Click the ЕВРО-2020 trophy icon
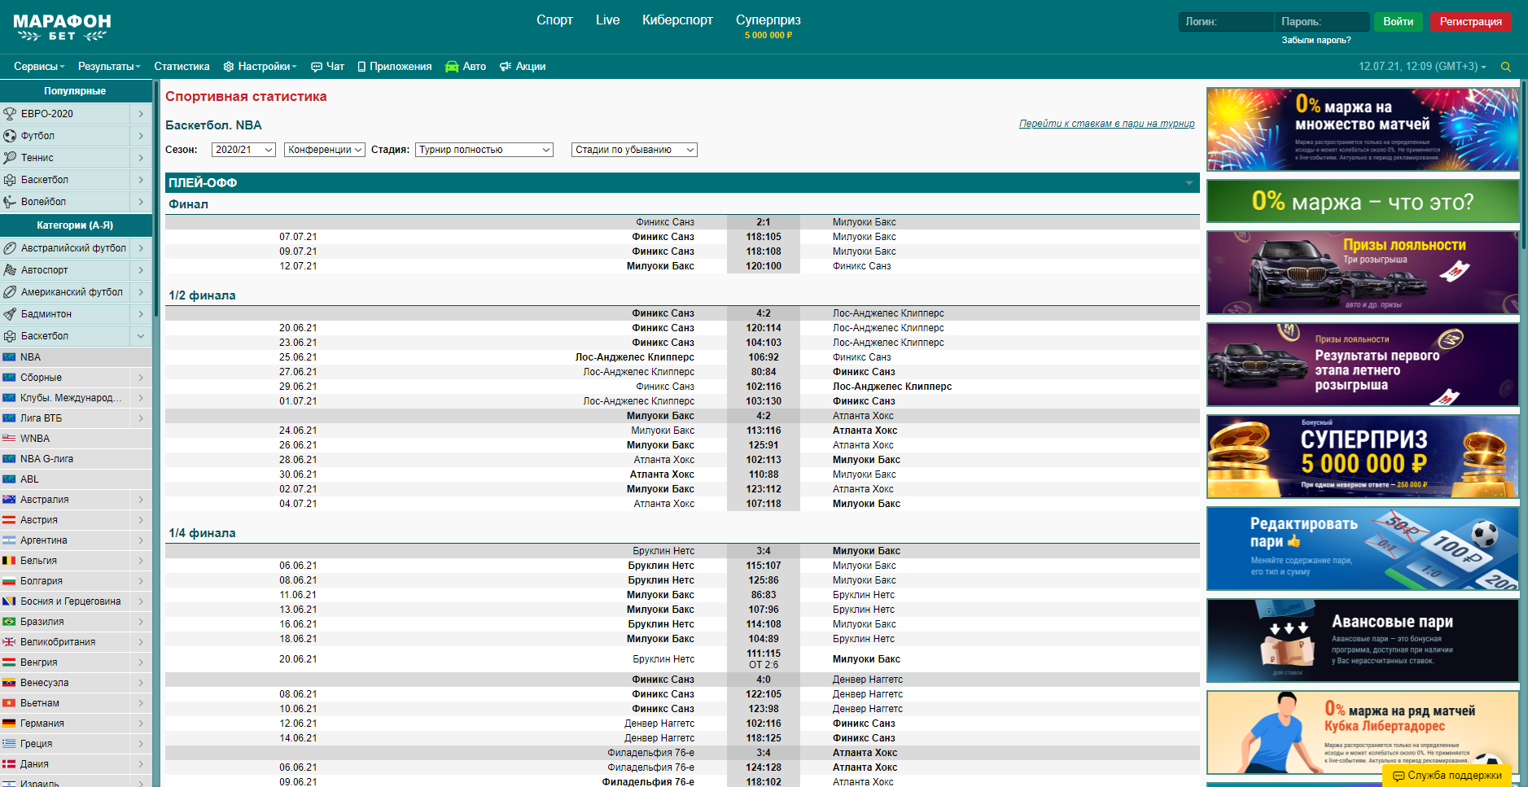 pyautogui.click(x=10, y=114)
